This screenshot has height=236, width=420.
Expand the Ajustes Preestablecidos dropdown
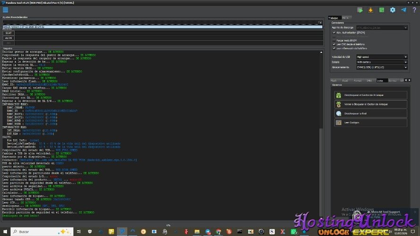[x=320, y=23]
